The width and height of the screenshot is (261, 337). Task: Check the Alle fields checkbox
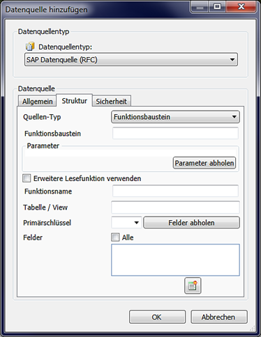[x=115, y=237]
